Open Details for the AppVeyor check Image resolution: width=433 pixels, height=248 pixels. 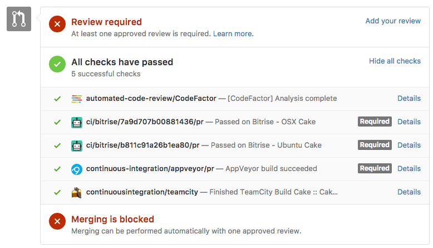[x=409, y=168]
